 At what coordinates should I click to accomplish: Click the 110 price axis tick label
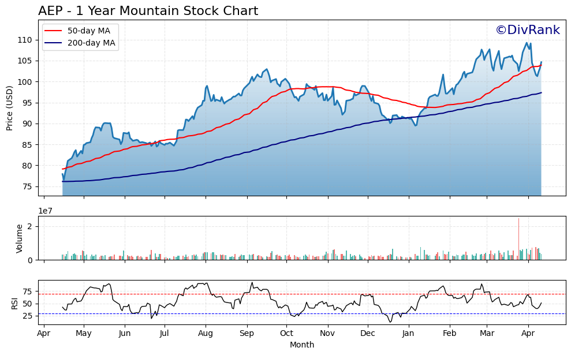(25, 40)
